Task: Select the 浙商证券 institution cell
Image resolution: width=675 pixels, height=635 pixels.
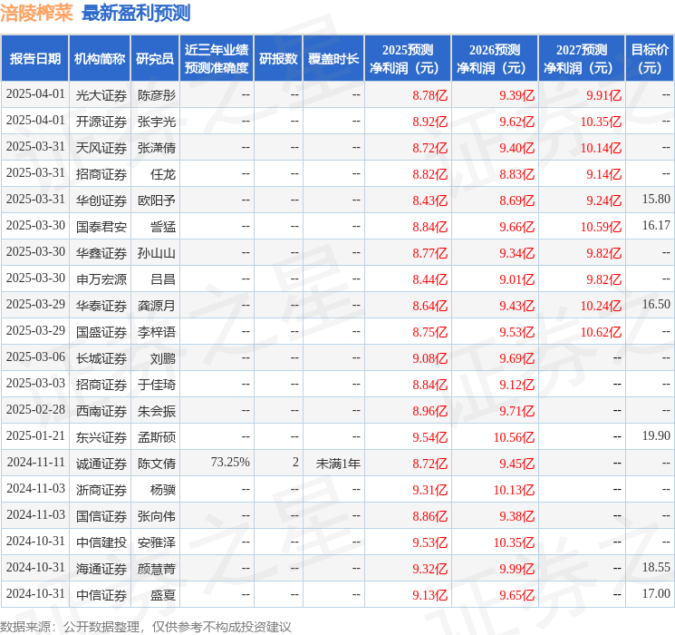Action: [x=101, y=490]
